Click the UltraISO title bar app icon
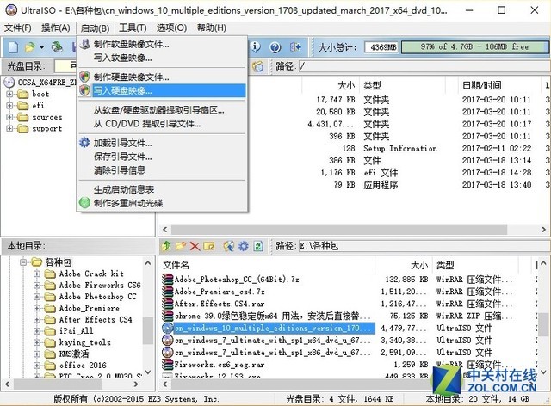The image size is (551, 406). (11, 10)
